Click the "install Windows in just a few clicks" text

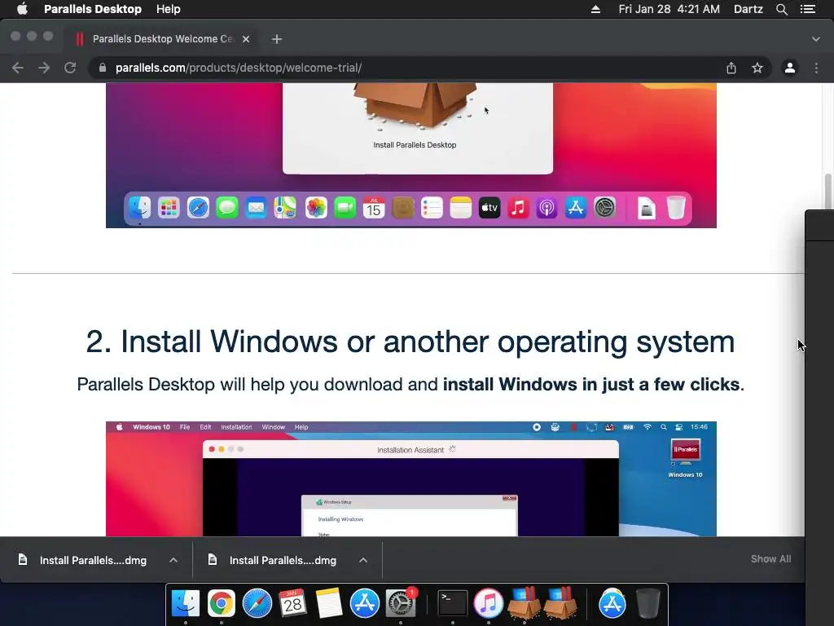pyautogui.click(x=591, y=384)
